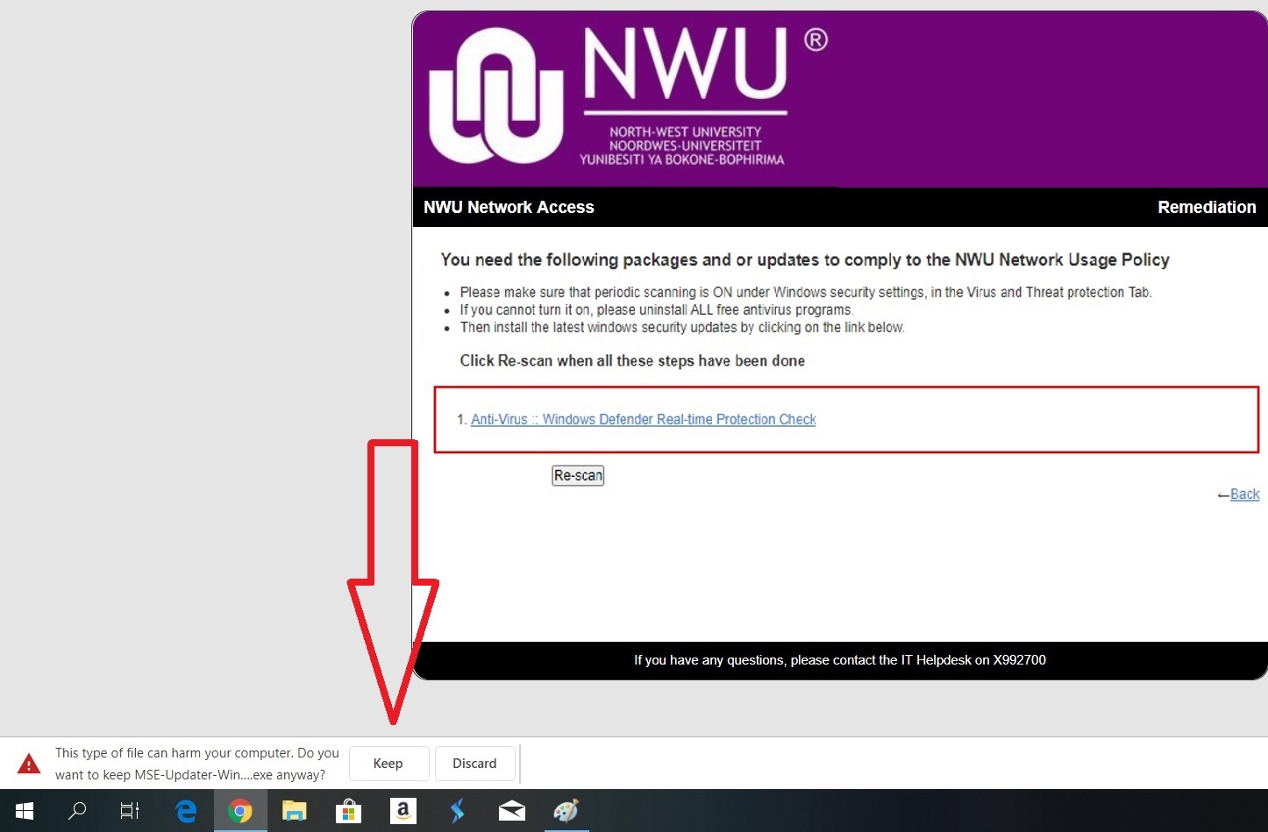Click the red download warning triangle icon
The height and width of the screenshot is (832, 1268).
coord(29,764)
